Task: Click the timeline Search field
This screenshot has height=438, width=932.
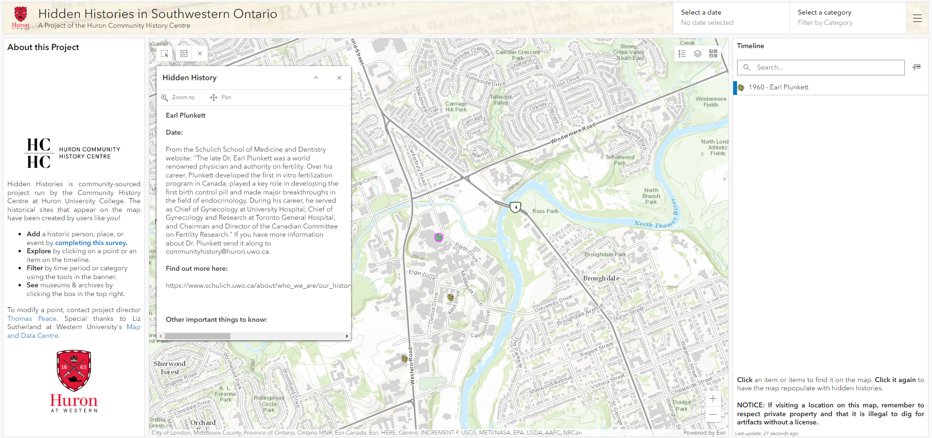Action: (x=826, y=68)
